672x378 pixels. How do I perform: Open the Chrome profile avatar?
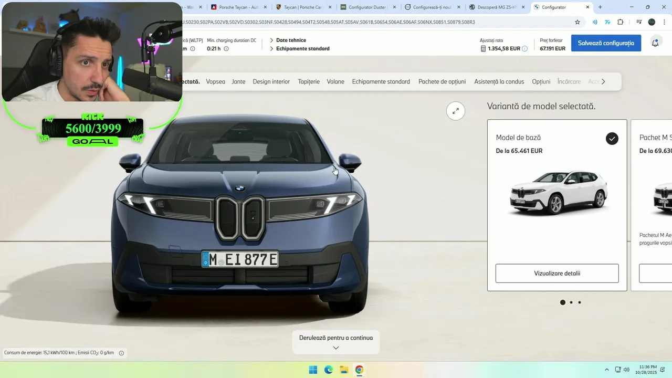(x=652, y=22)
